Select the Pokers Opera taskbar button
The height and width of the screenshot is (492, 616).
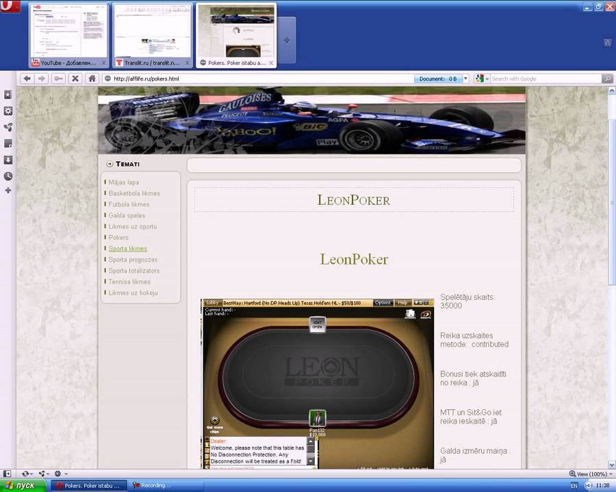click(x=89, y=485)
